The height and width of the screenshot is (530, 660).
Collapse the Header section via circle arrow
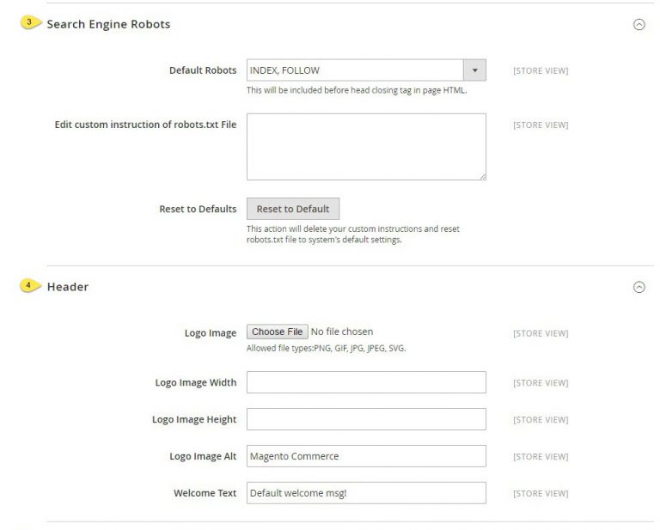click(x=639, y=287)
